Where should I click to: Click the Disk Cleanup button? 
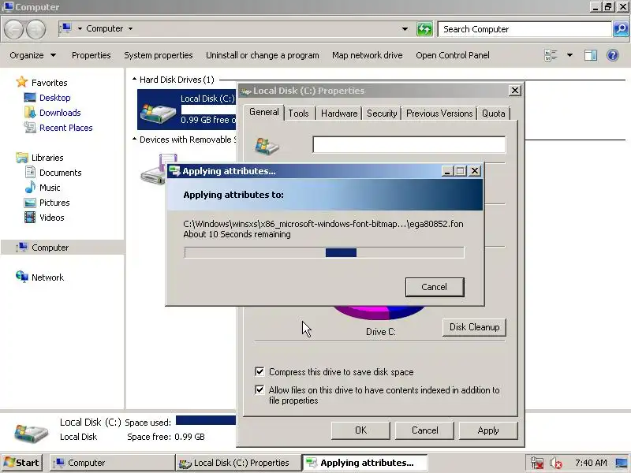click(x=475, y=327)
